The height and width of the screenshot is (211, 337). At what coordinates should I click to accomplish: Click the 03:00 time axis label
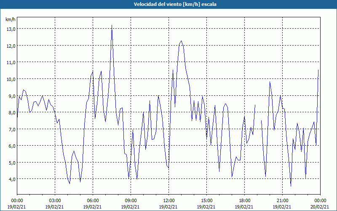tap(55, 201)
